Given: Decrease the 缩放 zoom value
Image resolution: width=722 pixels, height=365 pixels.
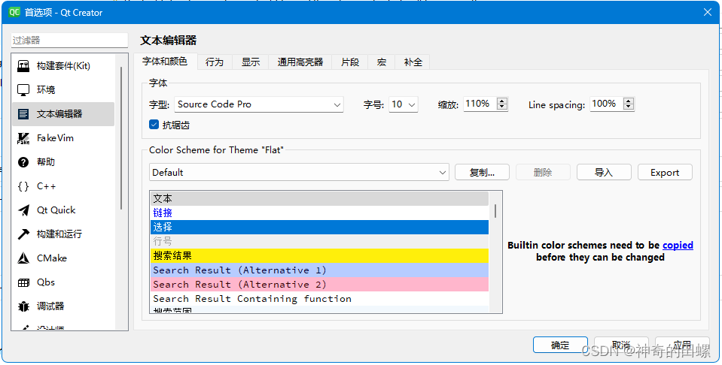Looking at the screenshot, I should pyautogui.click(x=502, y=107).
